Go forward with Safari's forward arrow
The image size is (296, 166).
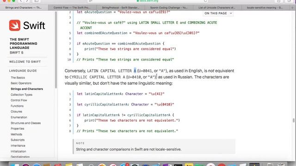27,1
